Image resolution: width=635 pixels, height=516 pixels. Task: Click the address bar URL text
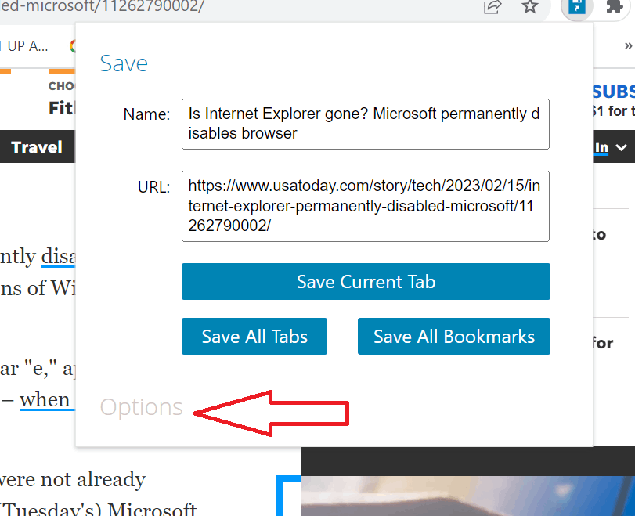click(102, 6)
